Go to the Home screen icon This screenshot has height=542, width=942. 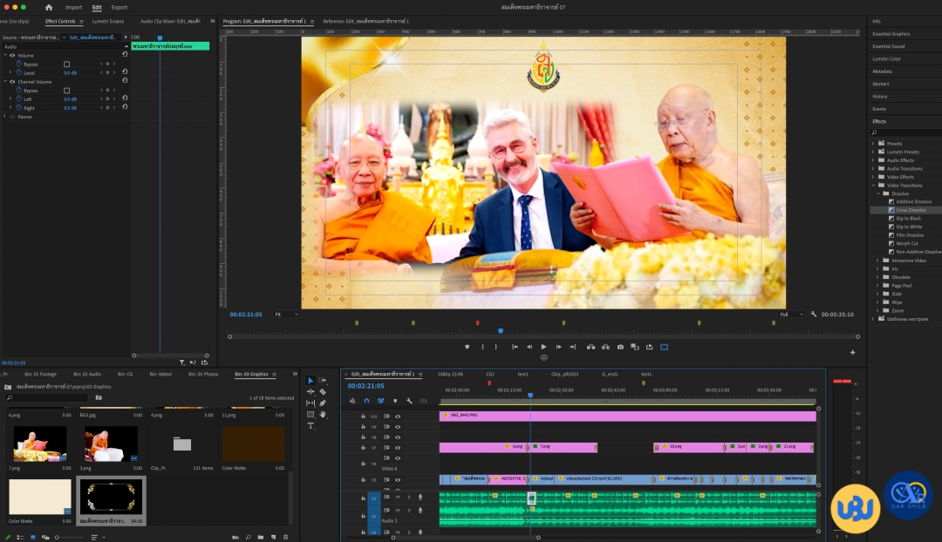[49, 7]
